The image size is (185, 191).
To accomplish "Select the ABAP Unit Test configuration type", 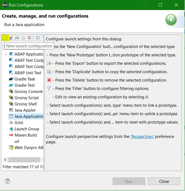I will (x=28, y=73).
